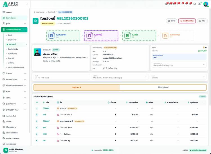211x154 pixels.
Task: Open POS from the sidebar submenu
Action: tap(10, 35)
